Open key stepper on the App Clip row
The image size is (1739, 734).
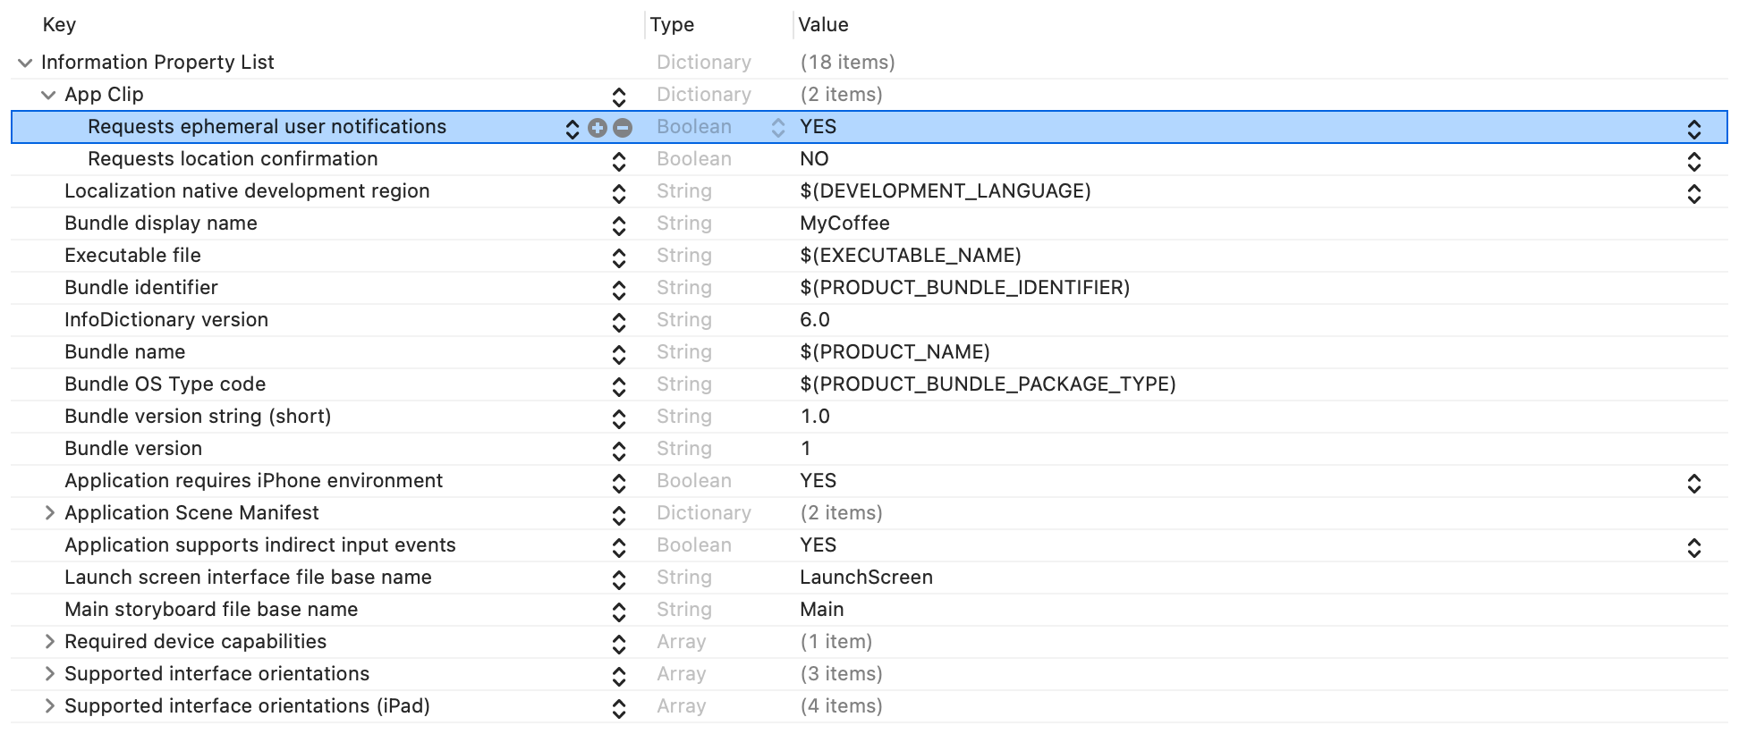pos(618,97)
